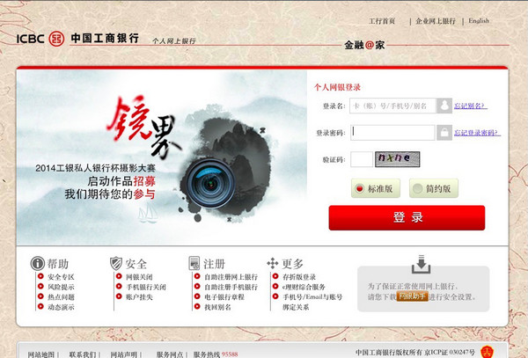Click the user avatar icon beside login name

pos(444,106)
